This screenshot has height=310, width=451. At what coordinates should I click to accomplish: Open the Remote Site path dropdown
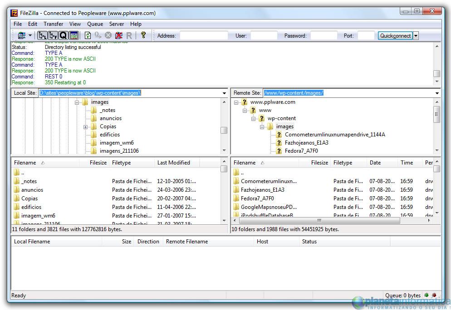tap(437, 93)
